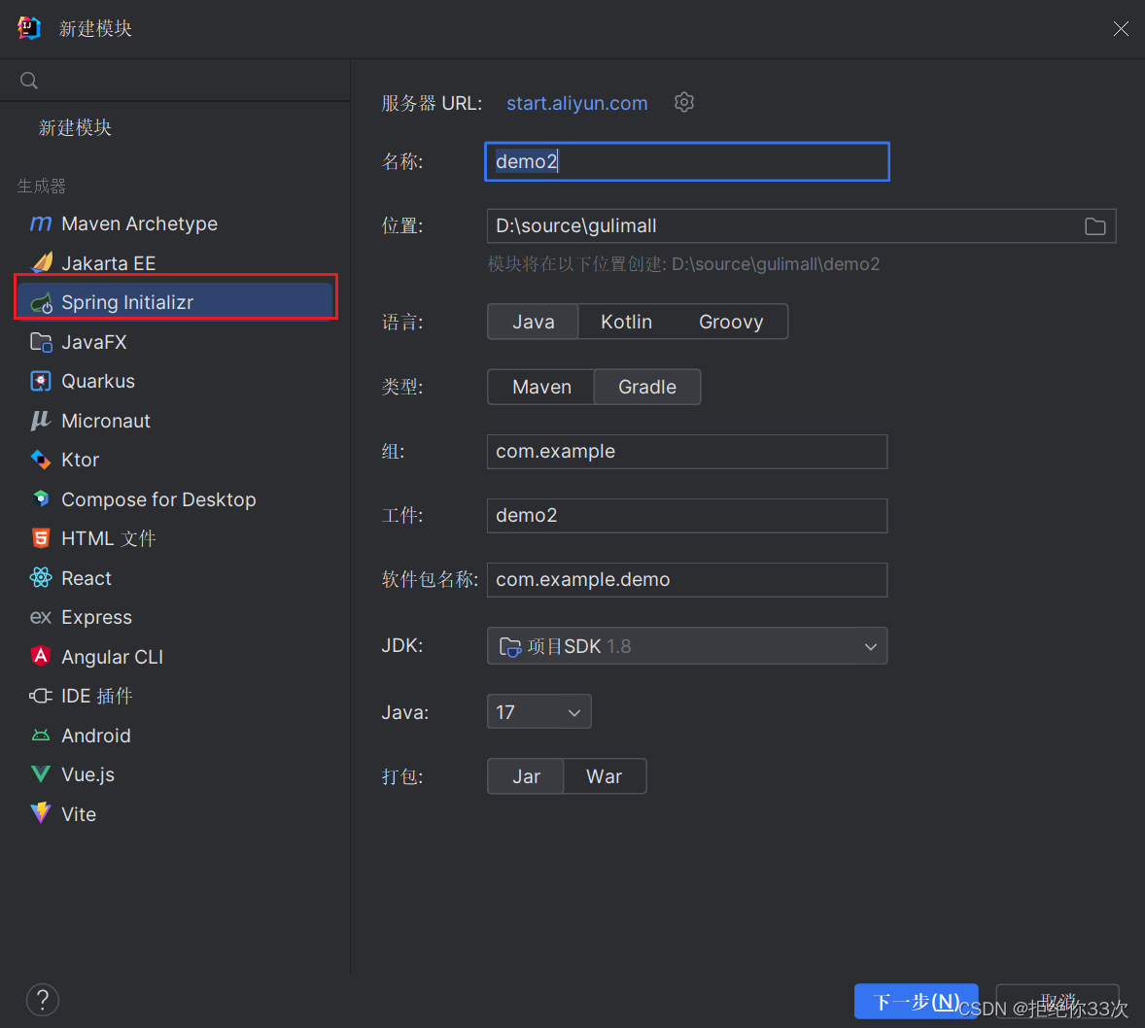
Task: Click the Angular CLI shield icon
Action: (41, 657)
